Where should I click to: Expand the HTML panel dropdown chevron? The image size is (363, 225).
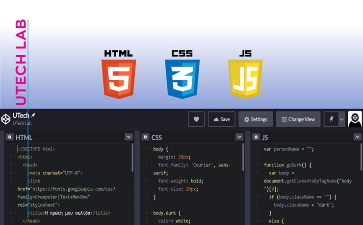coord(129,137)
